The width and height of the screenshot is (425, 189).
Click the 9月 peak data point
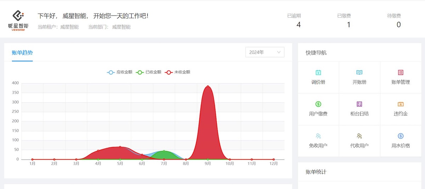(208, 86)
